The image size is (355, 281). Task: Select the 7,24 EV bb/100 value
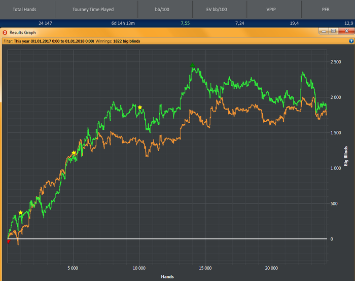click(239, 23)
